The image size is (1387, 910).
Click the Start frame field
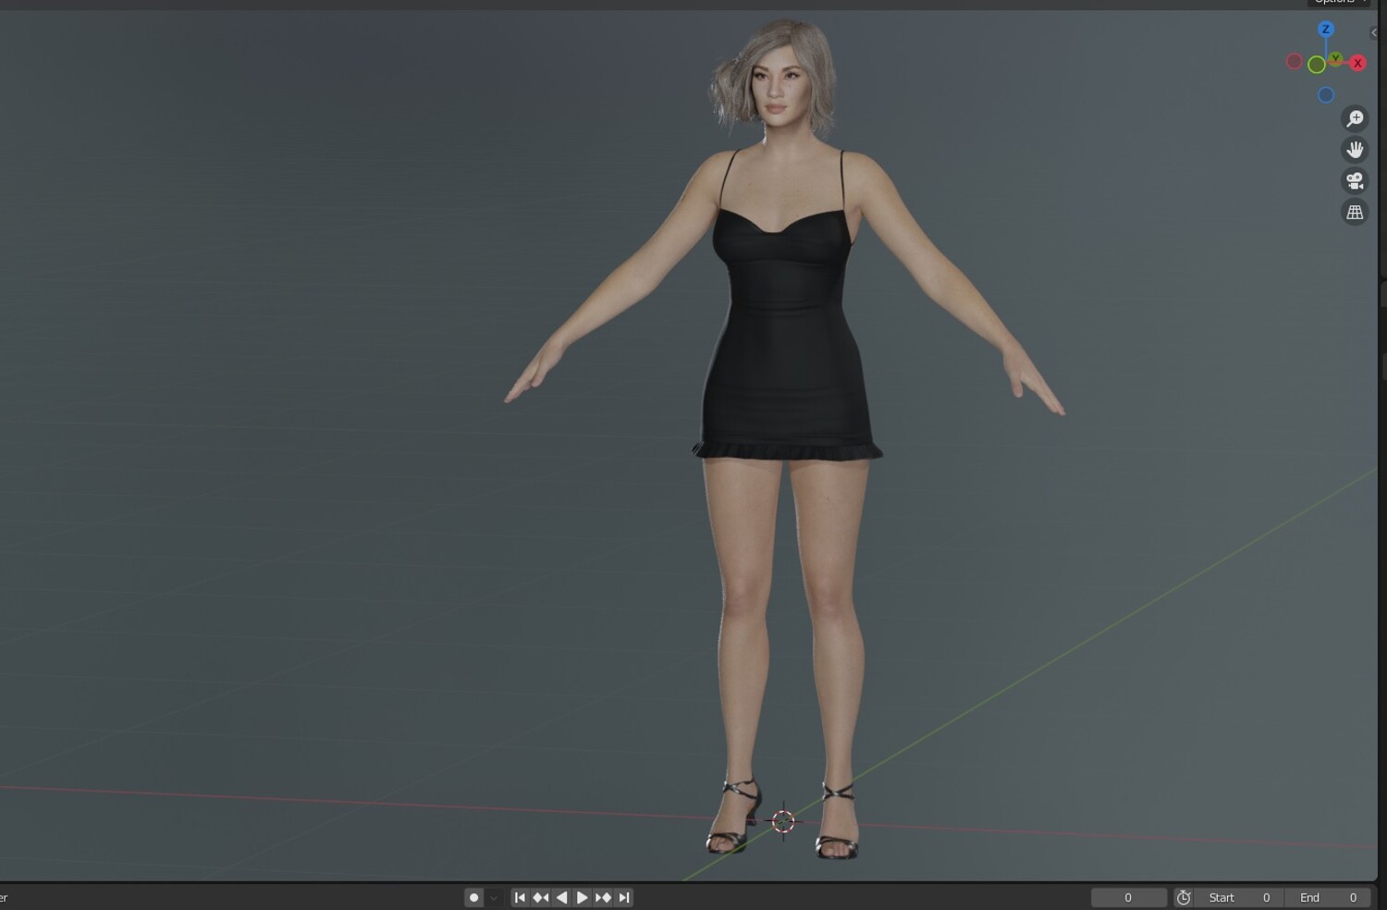pos(1239,897)
